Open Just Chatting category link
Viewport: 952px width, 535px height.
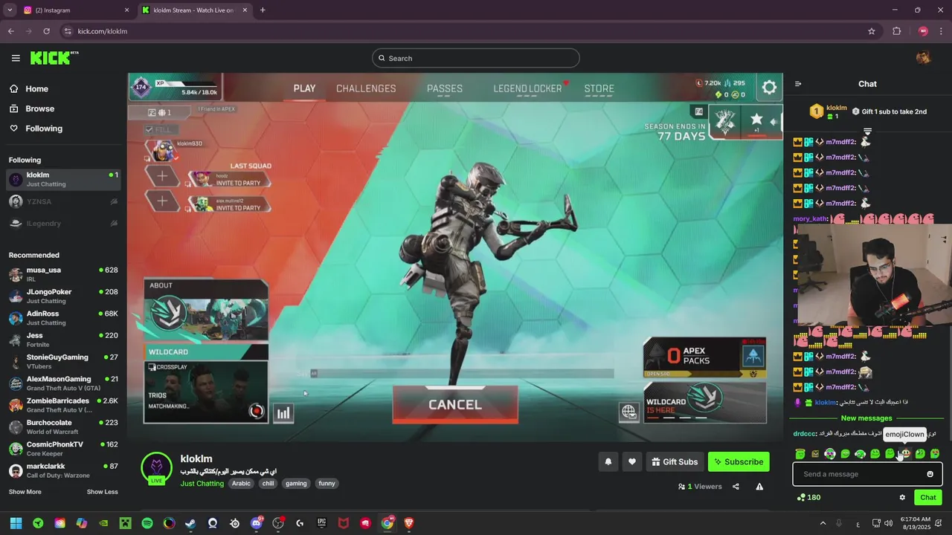point(202,484)
